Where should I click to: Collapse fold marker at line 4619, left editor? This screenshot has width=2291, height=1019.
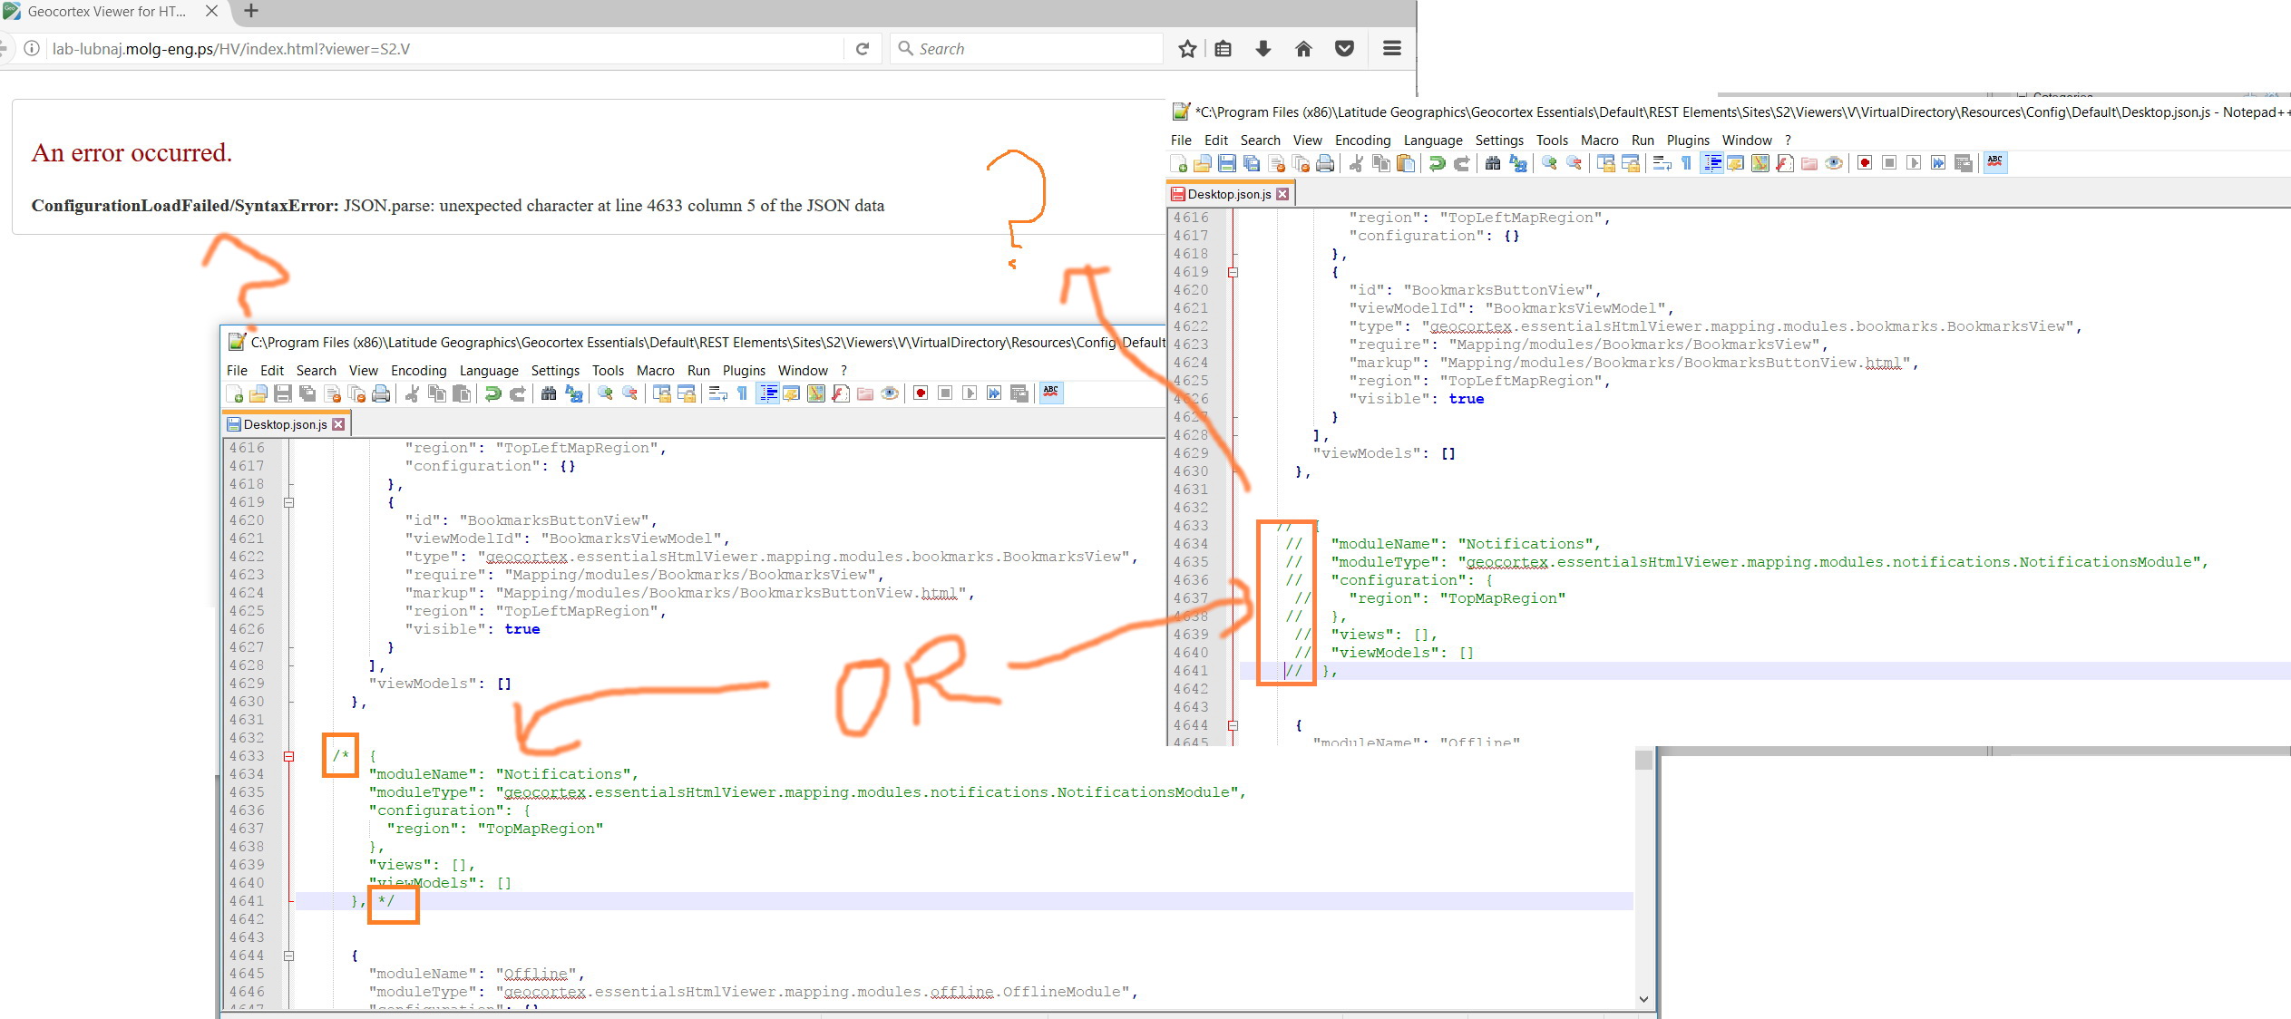click(289, 502)
